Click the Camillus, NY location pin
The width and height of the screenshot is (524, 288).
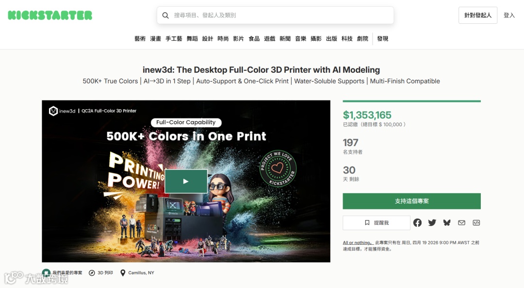pyautogui.click(x=123, y=273)
